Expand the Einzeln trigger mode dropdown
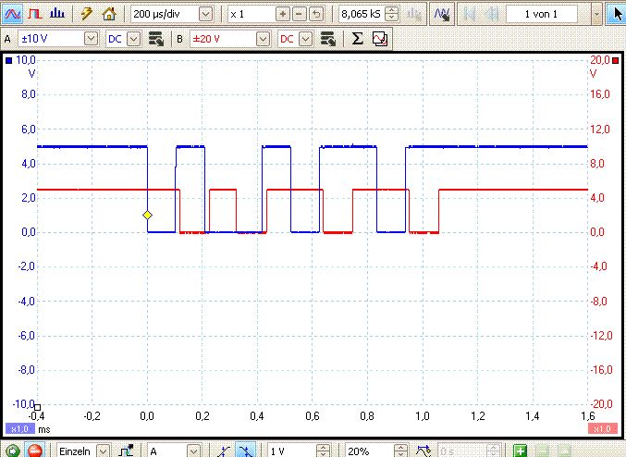 coord(104,451)
